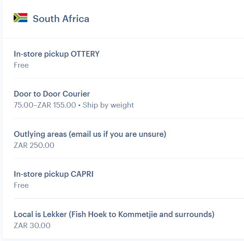Image resolution: width=244 pixels, height=241 pixels.
Task: Click the ZAR 30.00 price
Action: point(32,225)
